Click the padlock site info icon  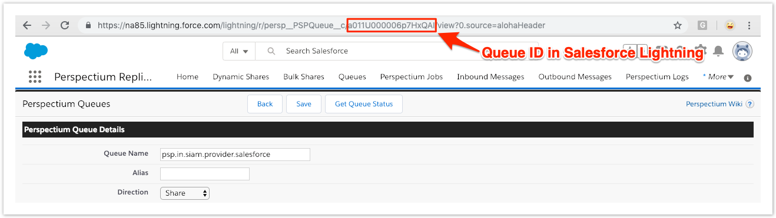point(89,26)
